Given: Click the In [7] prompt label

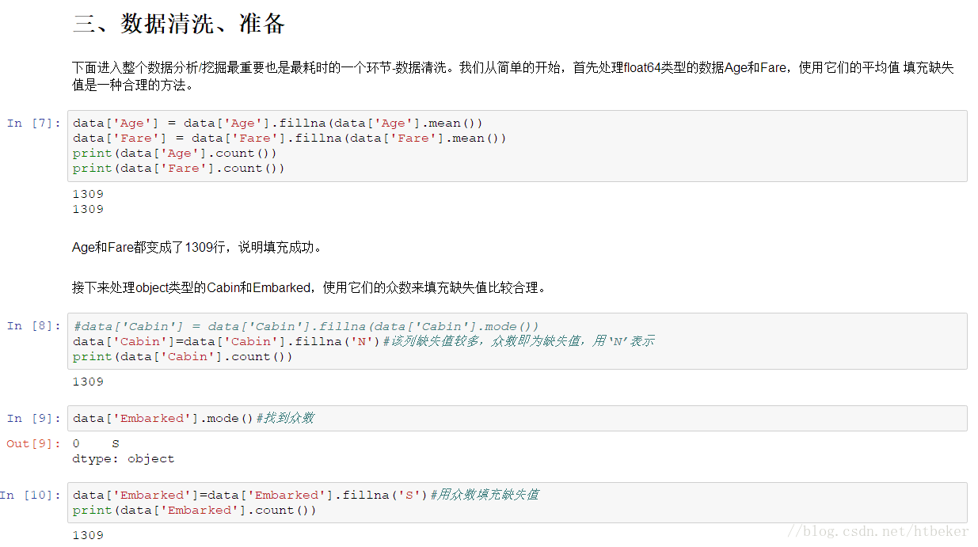Looking at the screenshot, I should point(34,123).
